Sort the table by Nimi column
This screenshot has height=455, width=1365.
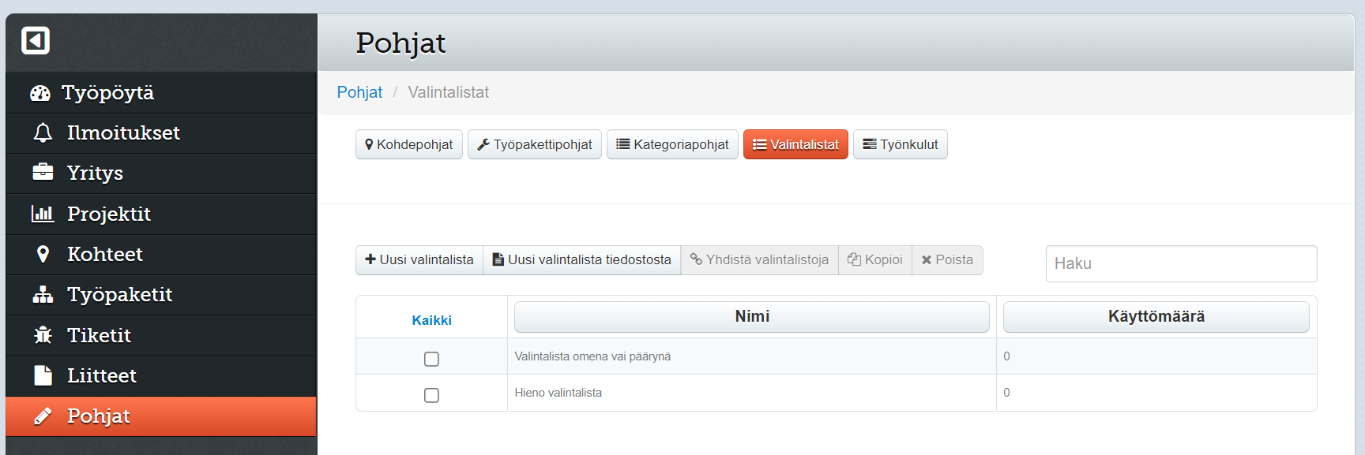click(752, 316)
